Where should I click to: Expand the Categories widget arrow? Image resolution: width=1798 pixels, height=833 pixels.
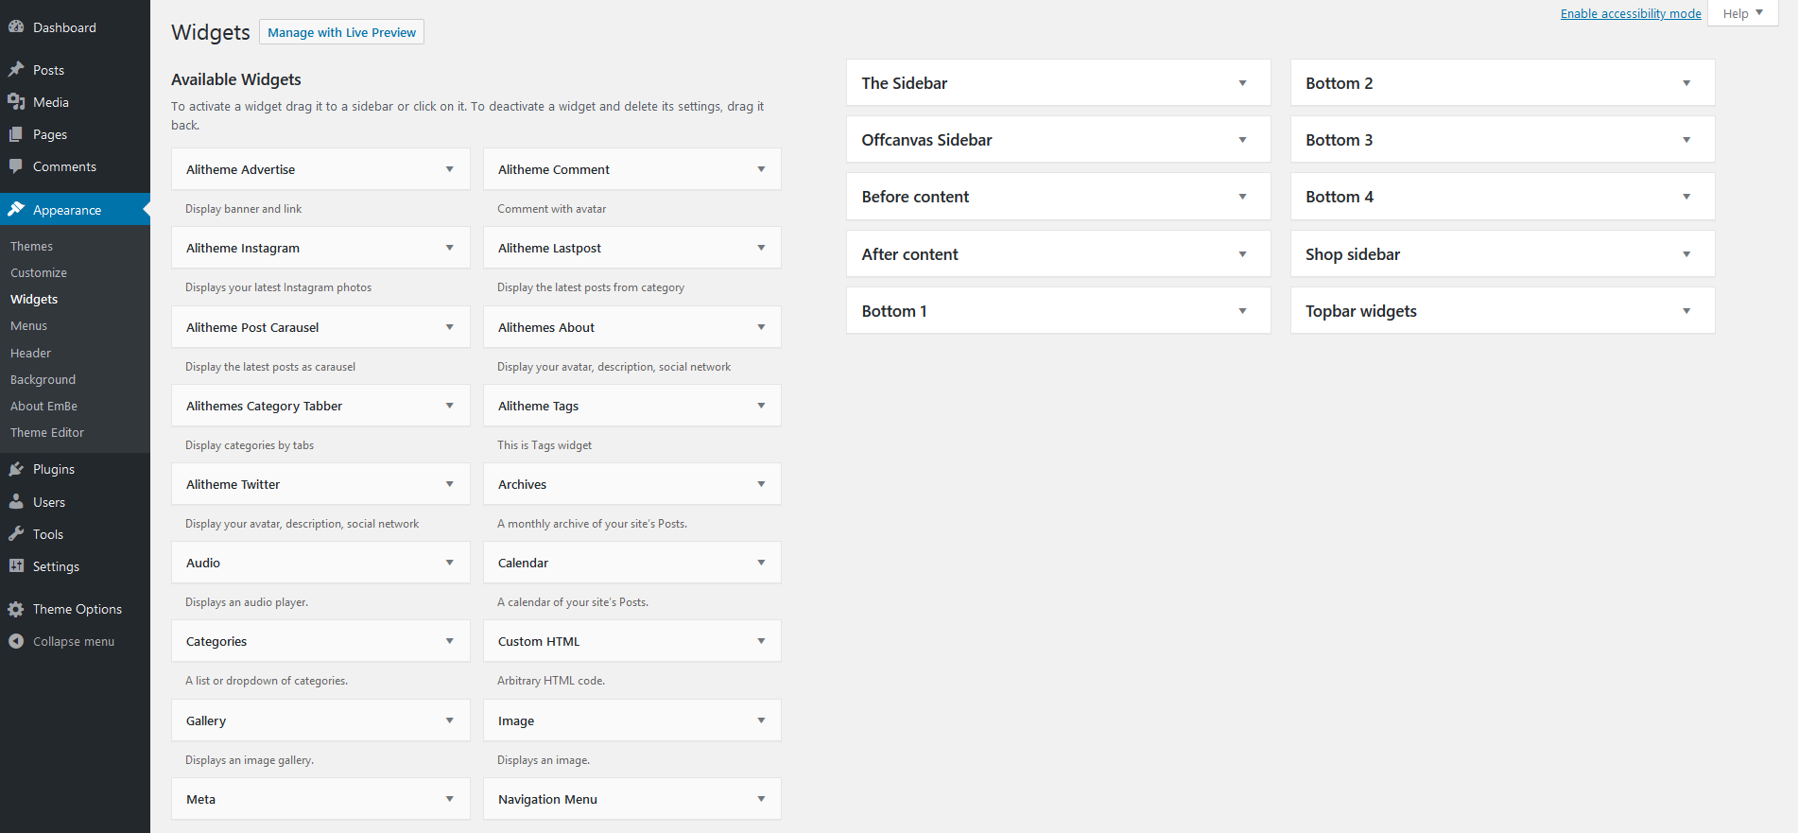point(450,641)
